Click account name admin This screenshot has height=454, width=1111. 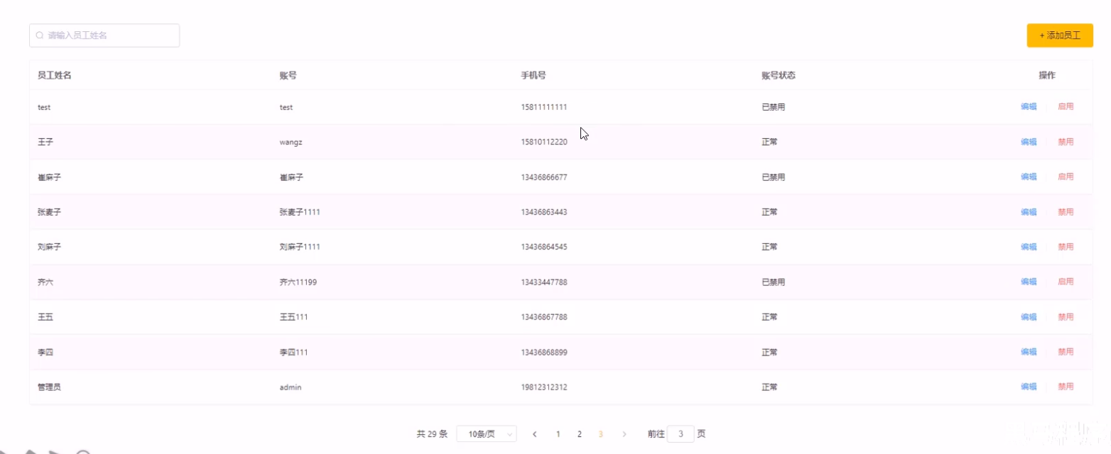point(291,387)
